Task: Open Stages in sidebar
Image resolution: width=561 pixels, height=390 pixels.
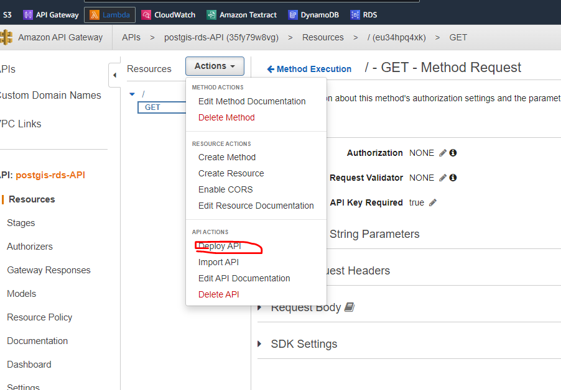Action: [x=21, y=223]
